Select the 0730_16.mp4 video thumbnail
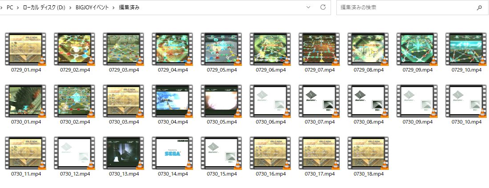489x188 pixels. 271,153
